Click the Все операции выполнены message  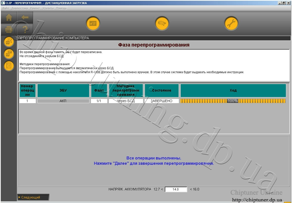(x=154, y=158)
